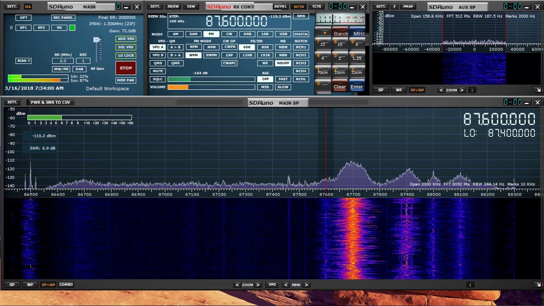Open the DEC decimation selector
Viewport: 544px width, 306px height.
coord(83,61)
